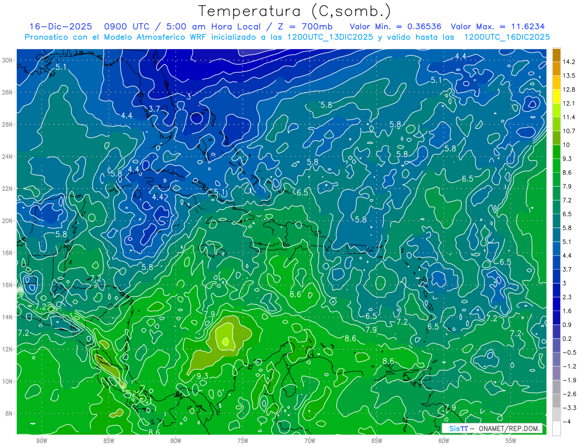The height and width of the screenshot is (447, 579).
Task: Pick the gray legend band between -3.3 and -2.6
Action: click(x=556, y=401)
